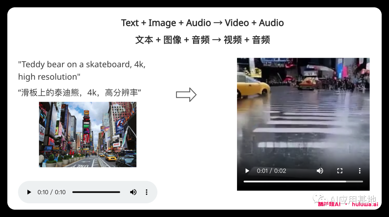Viewport: 389px width, 217px height.
Task: Open the audio player's three-dot menu
Action: click(x=147, y=192)
